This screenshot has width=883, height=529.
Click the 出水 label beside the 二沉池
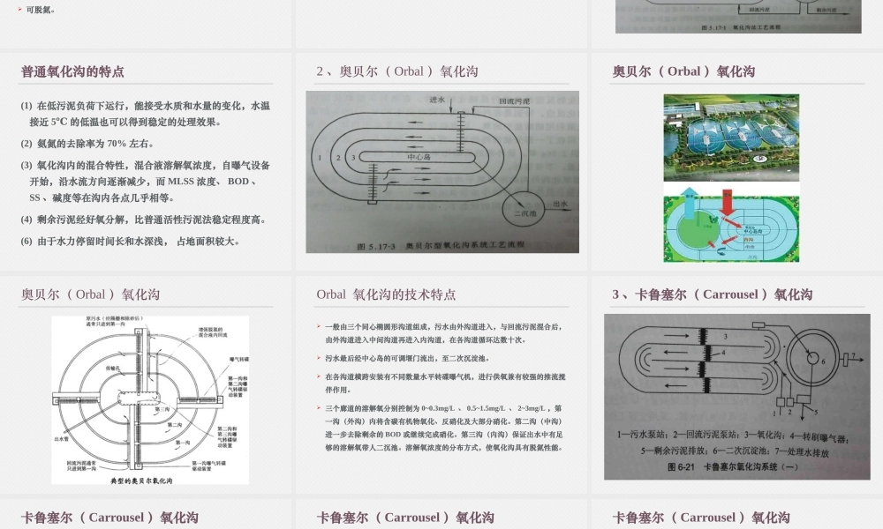tap(561, 204)
